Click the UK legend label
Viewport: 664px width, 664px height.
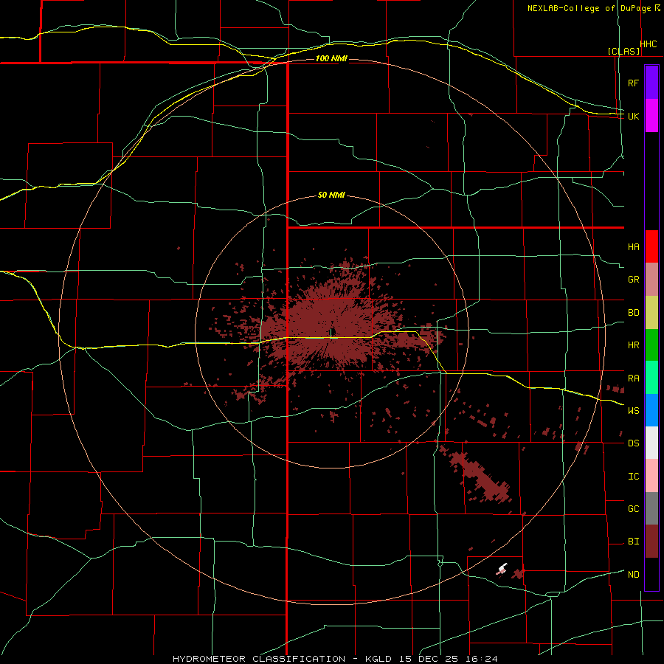(633, 116)
